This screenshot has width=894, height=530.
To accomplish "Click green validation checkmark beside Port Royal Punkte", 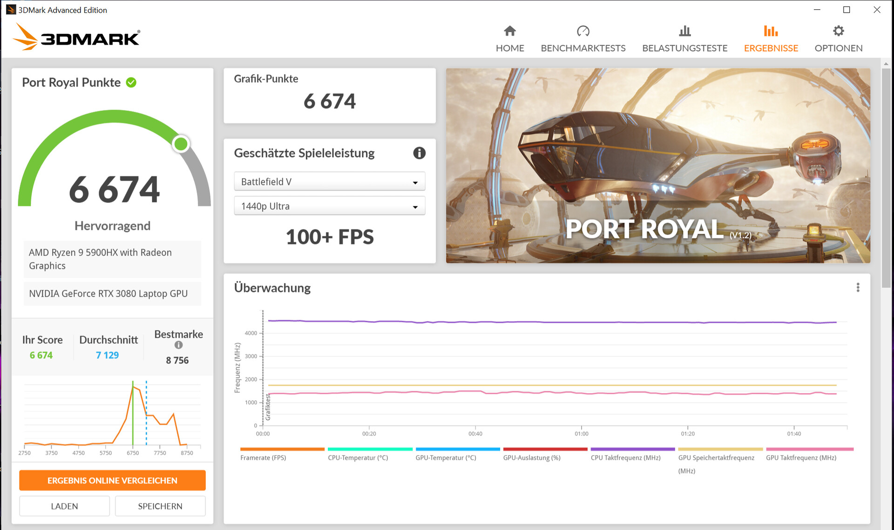I will [x=131, y=82].
